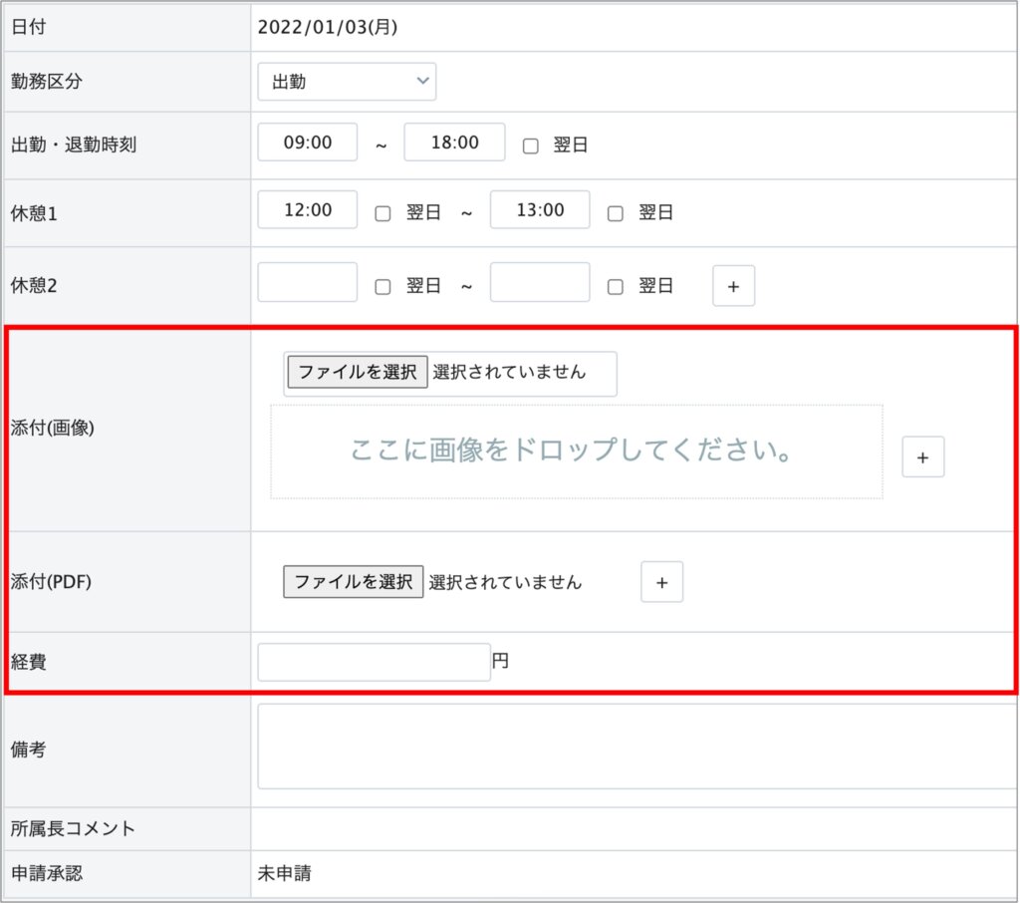Click the 休憩1 end time field showing 13:00
1020x903 pixels.
(540, 210)
